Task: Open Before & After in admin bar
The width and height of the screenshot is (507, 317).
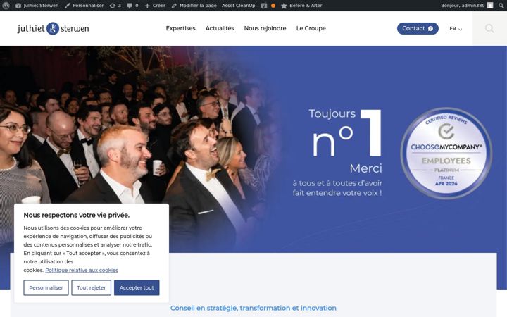Action: pos(301,6)
